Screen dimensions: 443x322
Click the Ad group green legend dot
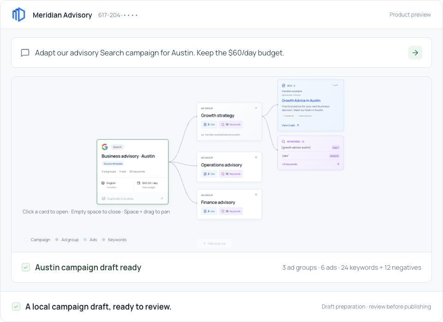click(57, 240)
